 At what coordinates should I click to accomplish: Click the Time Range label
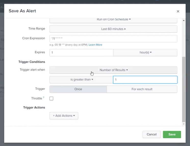(37, 29)
